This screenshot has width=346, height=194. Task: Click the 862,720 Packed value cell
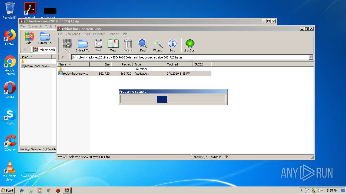pos(126,74)
